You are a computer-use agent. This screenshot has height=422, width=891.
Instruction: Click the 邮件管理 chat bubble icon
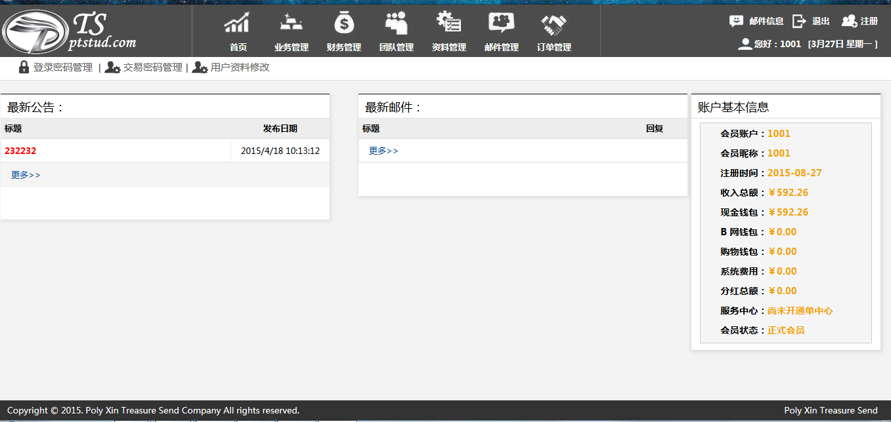tap(502, 24)
